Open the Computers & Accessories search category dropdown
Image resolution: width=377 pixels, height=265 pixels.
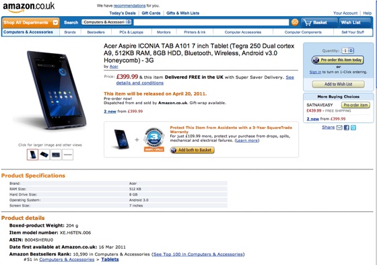click(x=106, y=22)
